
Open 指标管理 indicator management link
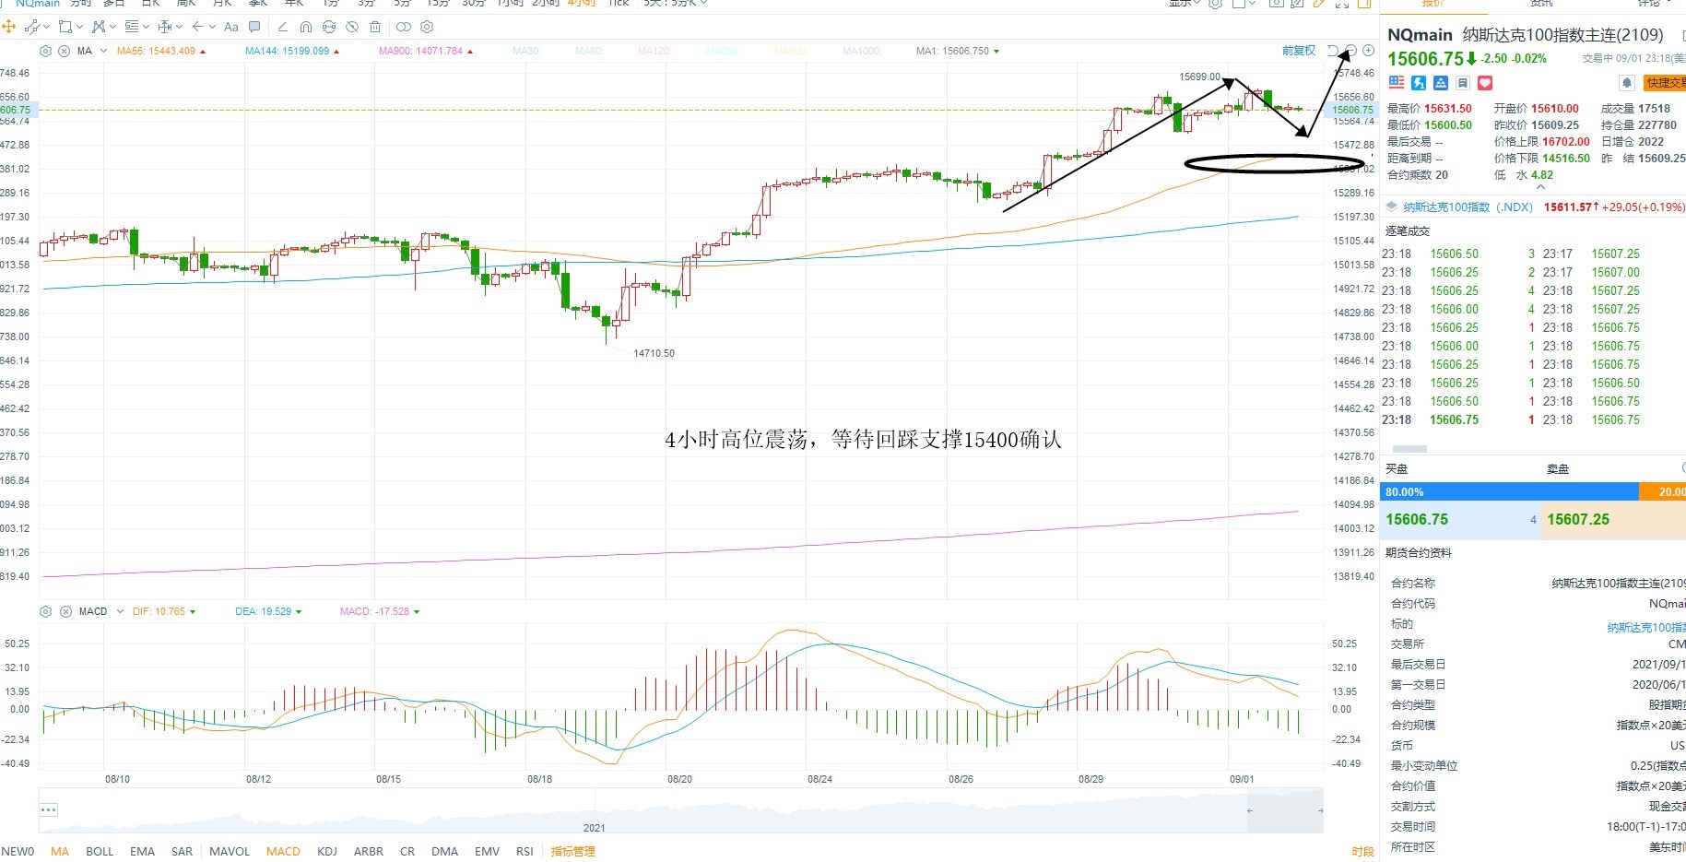point(572,851)
